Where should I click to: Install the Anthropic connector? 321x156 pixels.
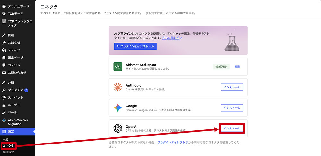232,87
